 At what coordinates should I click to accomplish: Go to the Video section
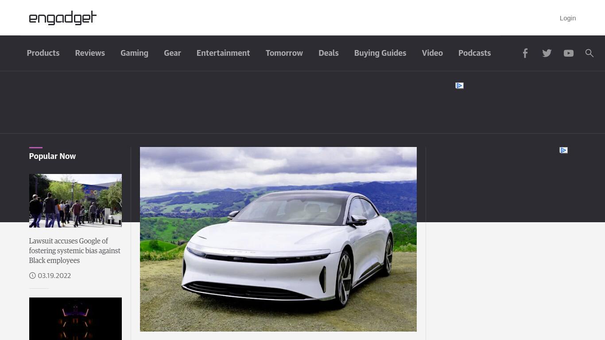click(x=432, y=53)
